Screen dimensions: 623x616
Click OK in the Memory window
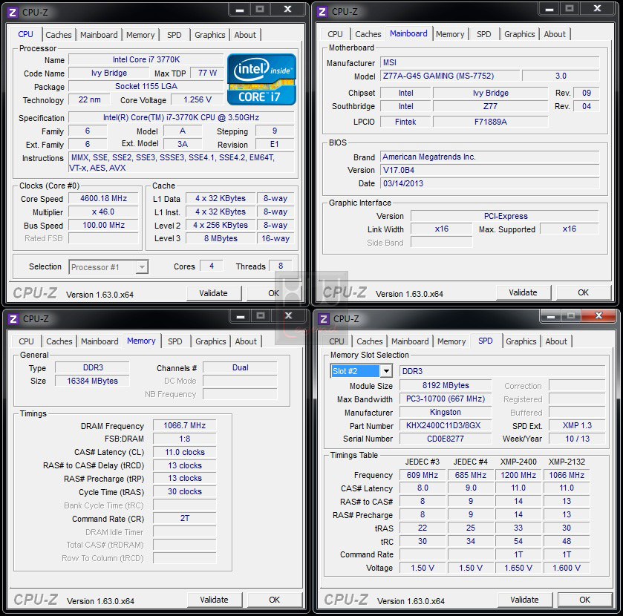(x=275, y=600)
